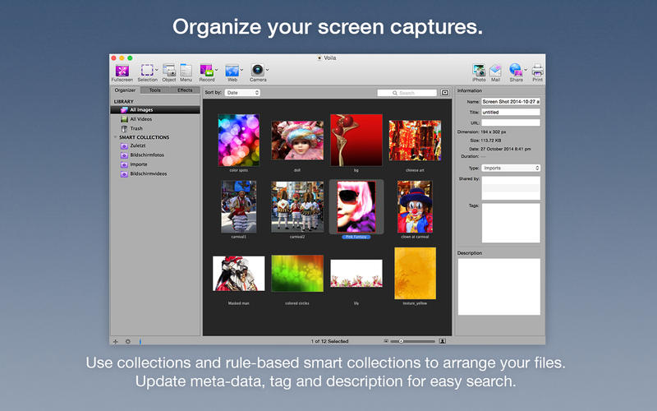Screen dimensions: 657x411
Task: Open the Camera capture tool
Action: (x=257, y=71)
